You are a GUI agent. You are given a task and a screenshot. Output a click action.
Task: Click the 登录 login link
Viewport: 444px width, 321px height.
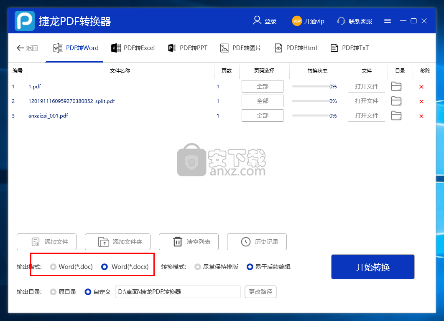(x=270, y=21)
